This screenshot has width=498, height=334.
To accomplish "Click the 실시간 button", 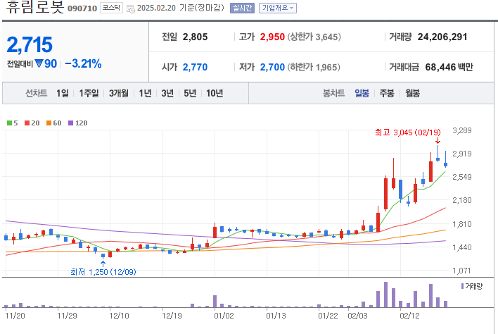I will coord(243,8).
